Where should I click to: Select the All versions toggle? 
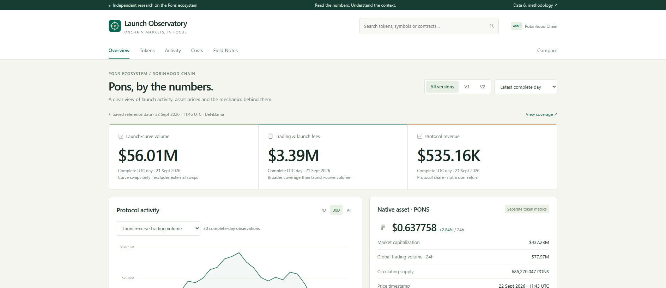pyautogui.click(x=442, y=87)
